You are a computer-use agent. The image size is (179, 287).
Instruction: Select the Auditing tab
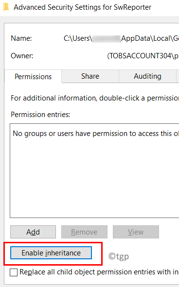coord(147,76)
